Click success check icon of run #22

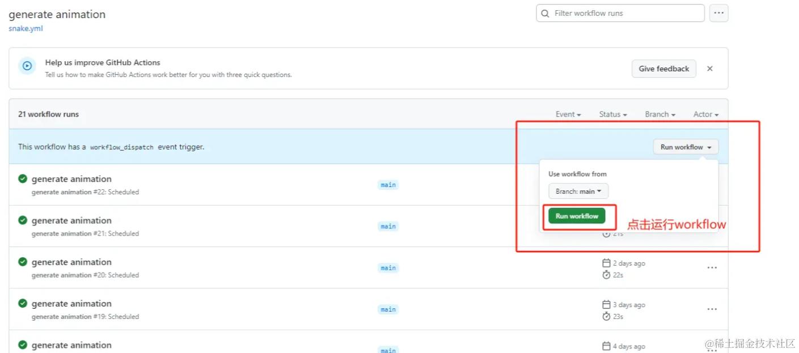click(23, 178)
